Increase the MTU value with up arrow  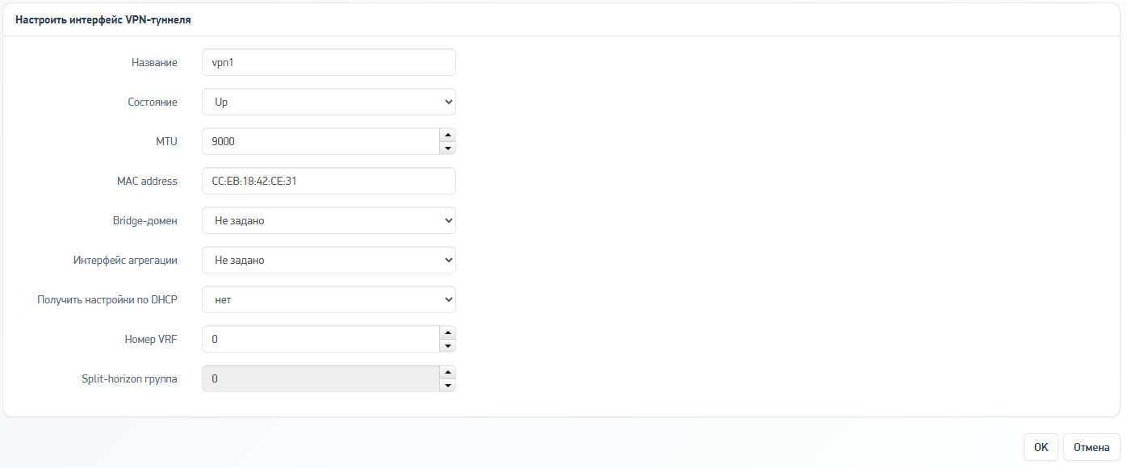pyautogui.click(x=447, y=135)
